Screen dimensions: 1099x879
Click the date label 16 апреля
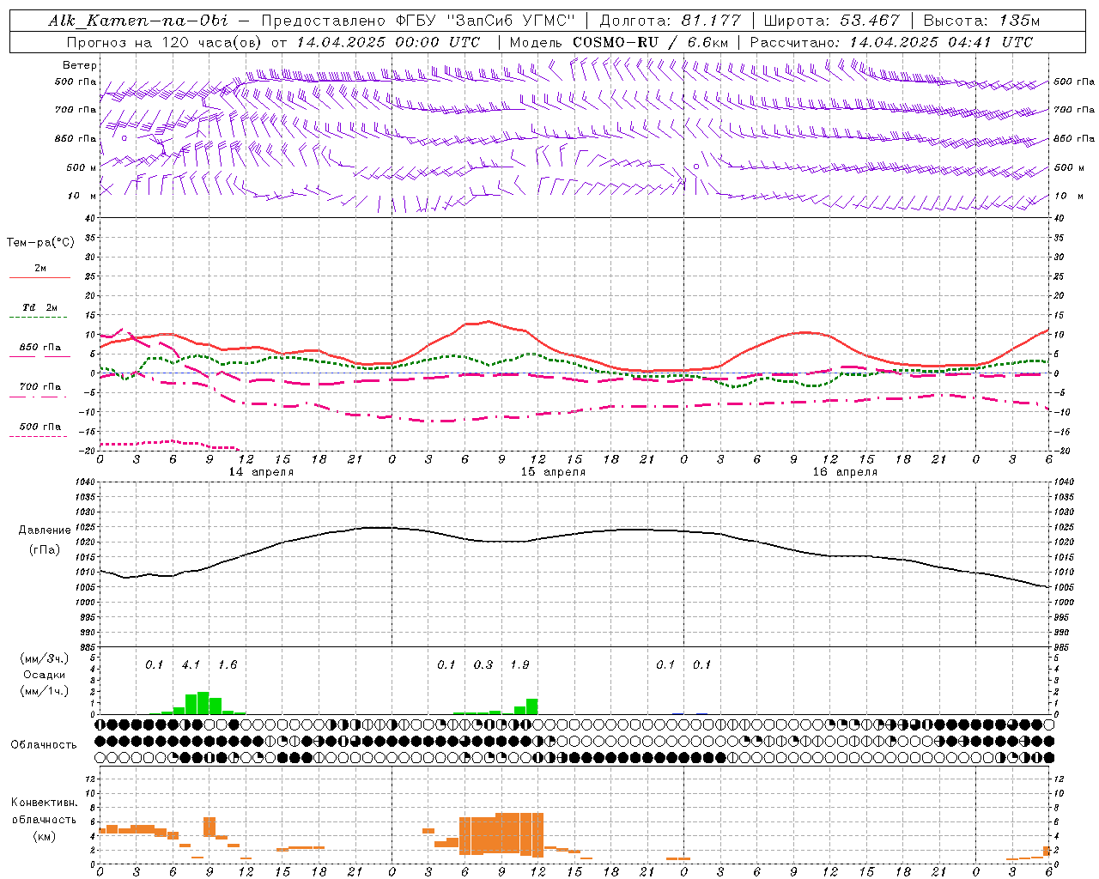coord(845,472)
